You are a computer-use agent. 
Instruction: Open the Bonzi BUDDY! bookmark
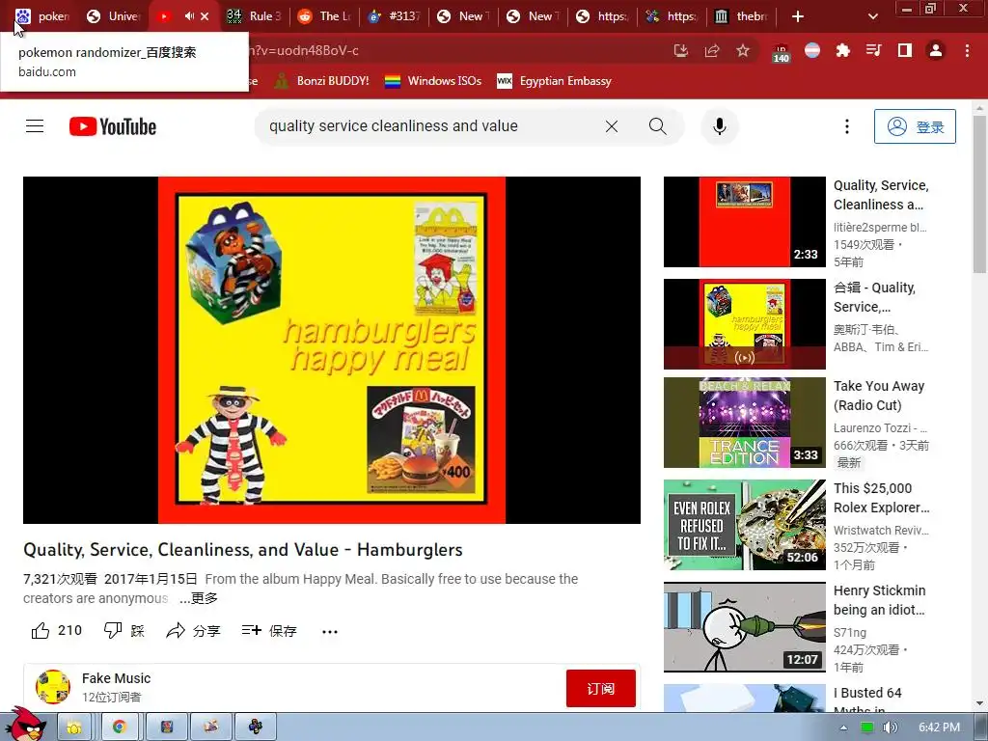(321, 81)
